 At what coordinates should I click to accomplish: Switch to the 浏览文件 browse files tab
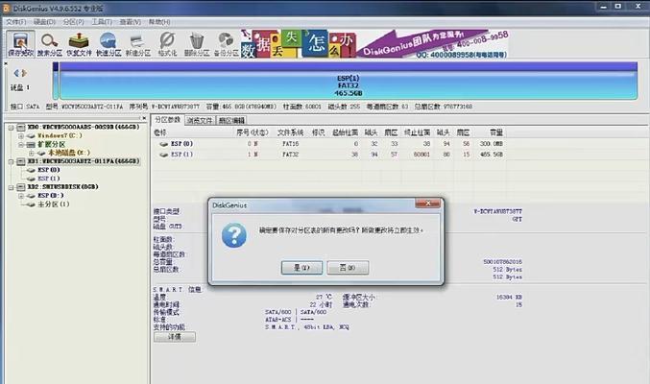[200, 121]
